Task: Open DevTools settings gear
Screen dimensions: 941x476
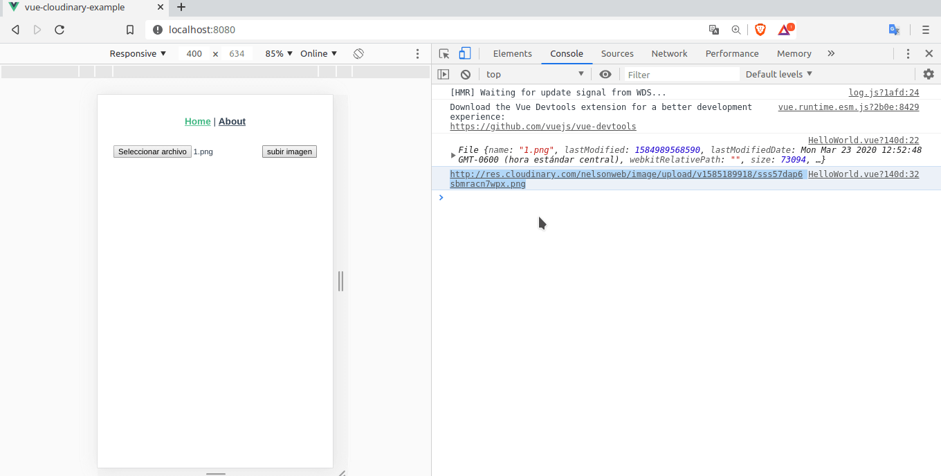Action: click(x=929, y=74)
